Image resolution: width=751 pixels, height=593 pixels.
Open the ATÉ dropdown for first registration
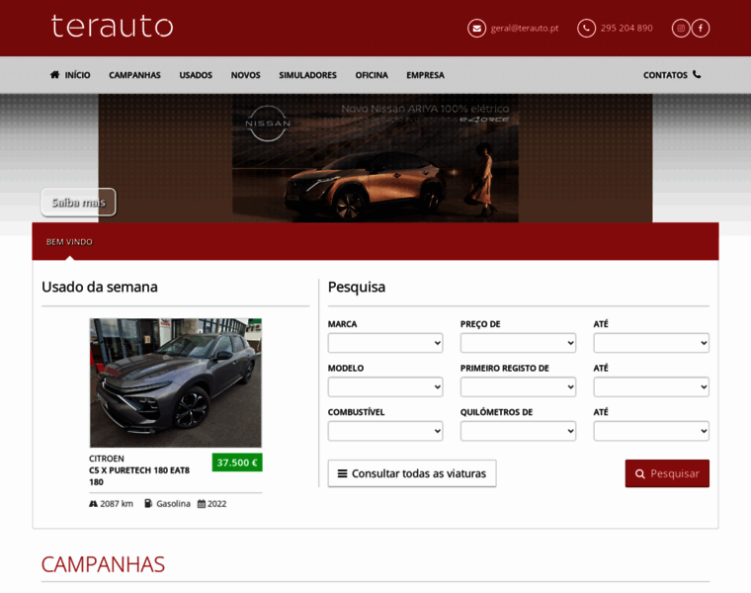coord(651,387)
